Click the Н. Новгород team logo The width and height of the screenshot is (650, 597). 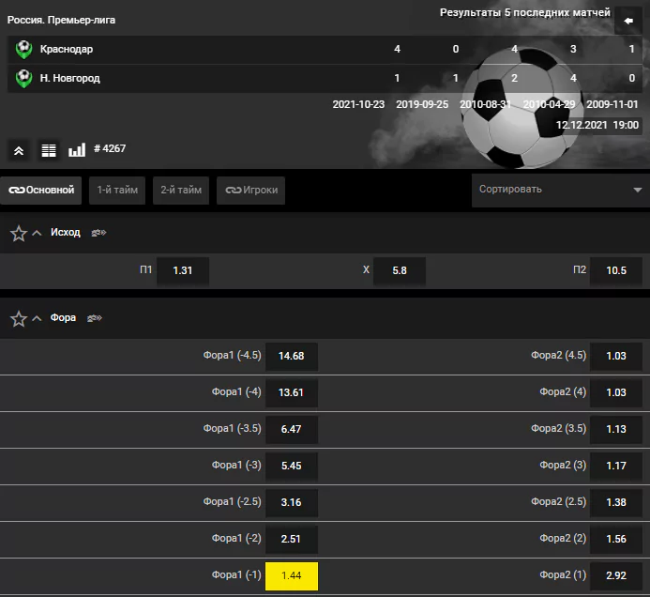pyautogui.click(x=23, y=79)
